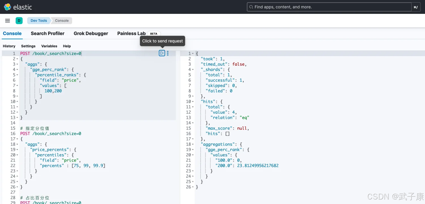Click the send request play icon
The width and height of the screenshot is (425, 204).
coord(162,53)
